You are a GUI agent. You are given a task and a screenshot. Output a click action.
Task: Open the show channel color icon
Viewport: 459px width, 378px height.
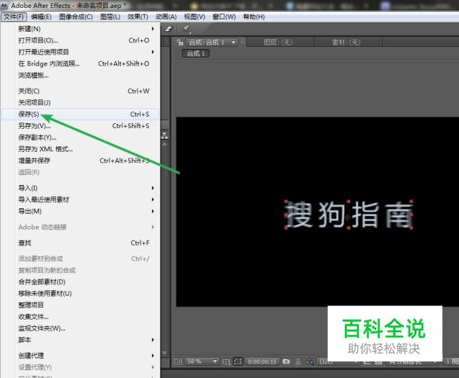click(310, 361)
